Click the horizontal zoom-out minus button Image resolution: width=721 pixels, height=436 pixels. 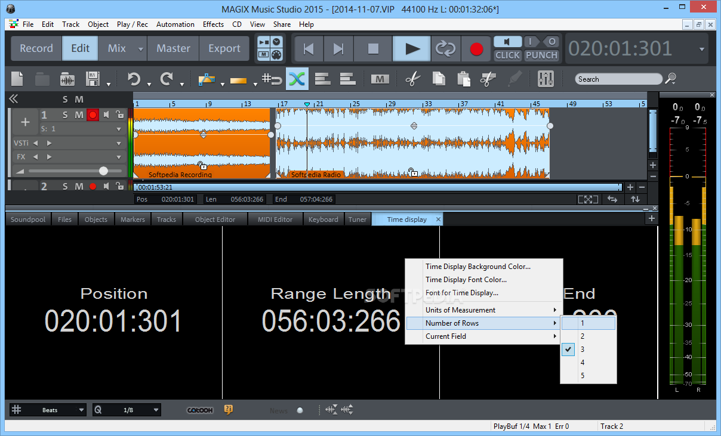pos(640,187)
